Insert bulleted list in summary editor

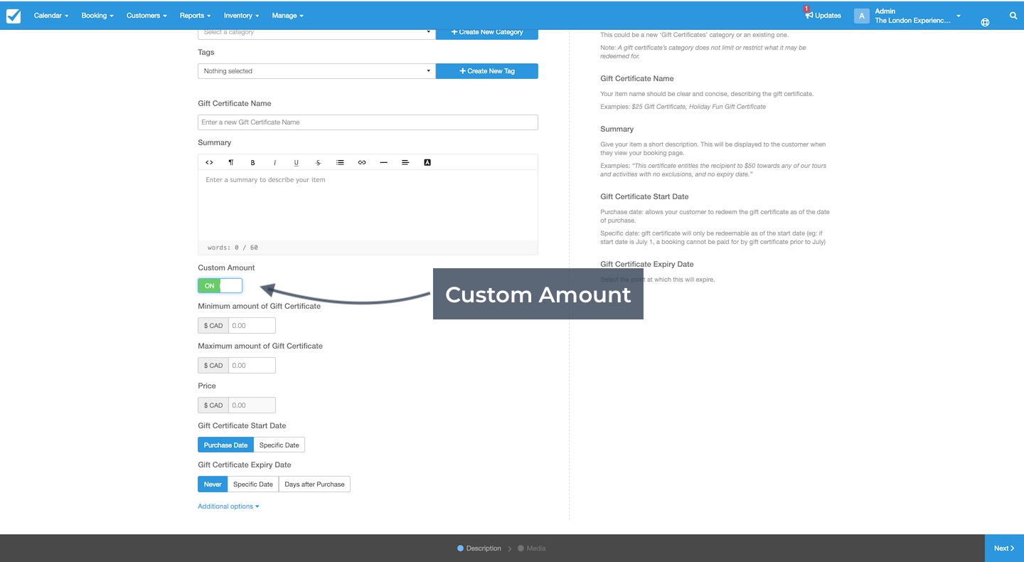coord(340,162)
